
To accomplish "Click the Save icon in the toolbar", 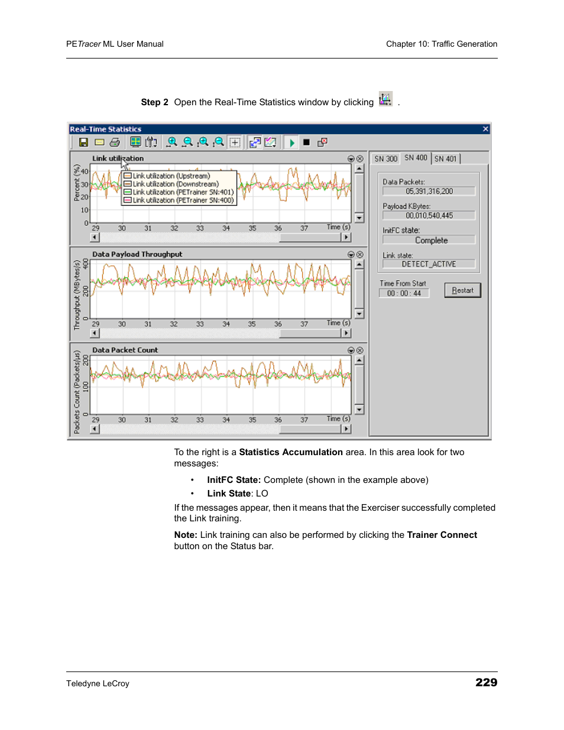I will point(83,142).
